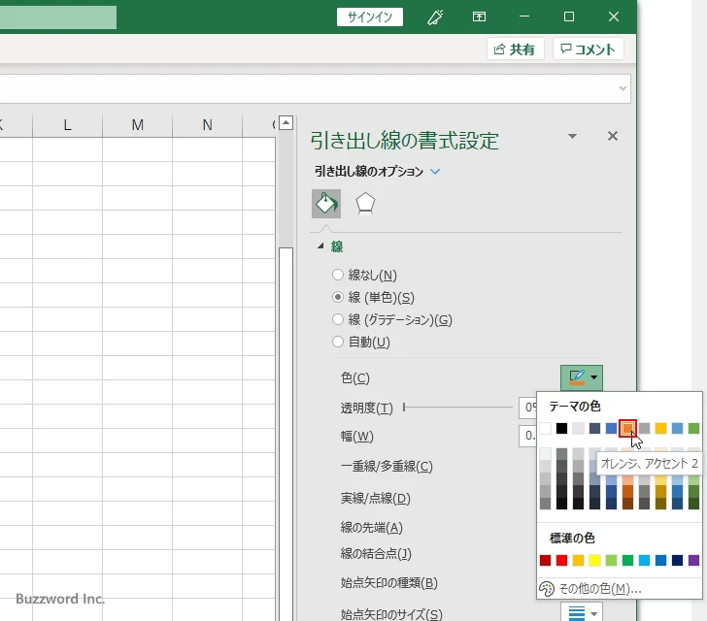The height and width of the screenshot is (621, 707).
Task: Click the Ribbon Display Options icon
Action: [479, 17]
